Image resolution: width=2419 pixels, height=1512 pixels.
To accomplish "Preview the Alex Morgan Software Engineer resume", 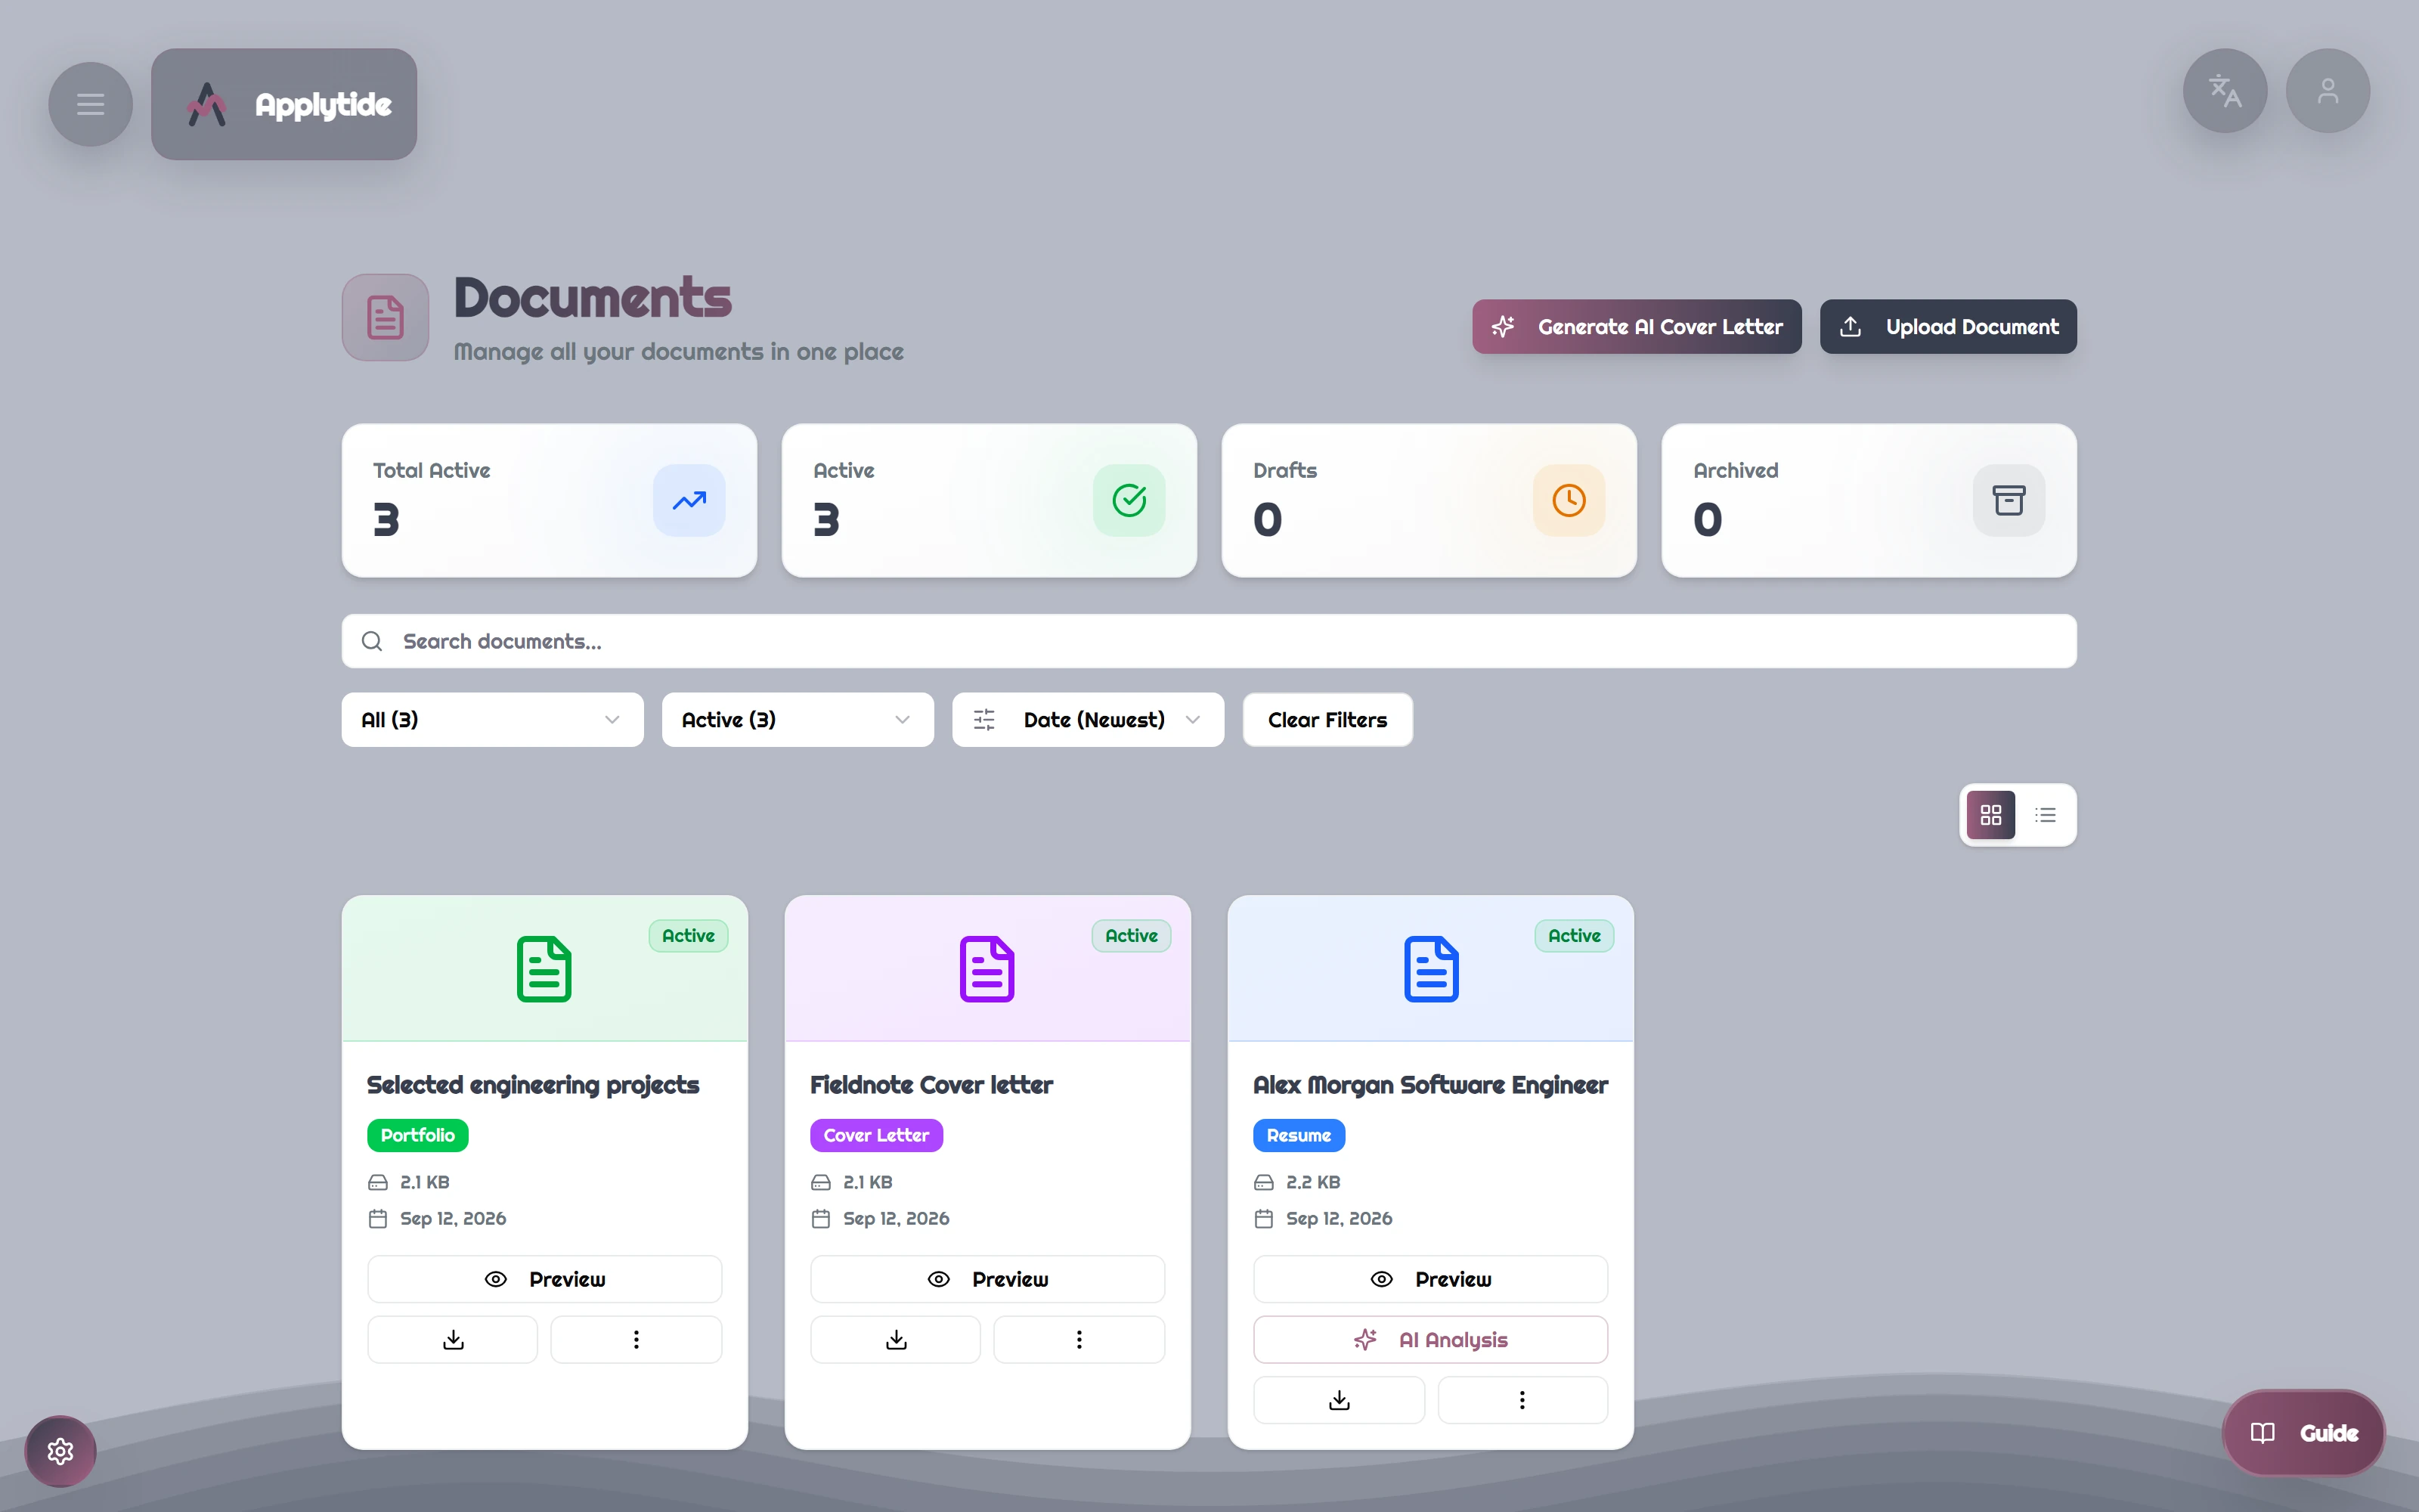I will tap(1430, 1279).
